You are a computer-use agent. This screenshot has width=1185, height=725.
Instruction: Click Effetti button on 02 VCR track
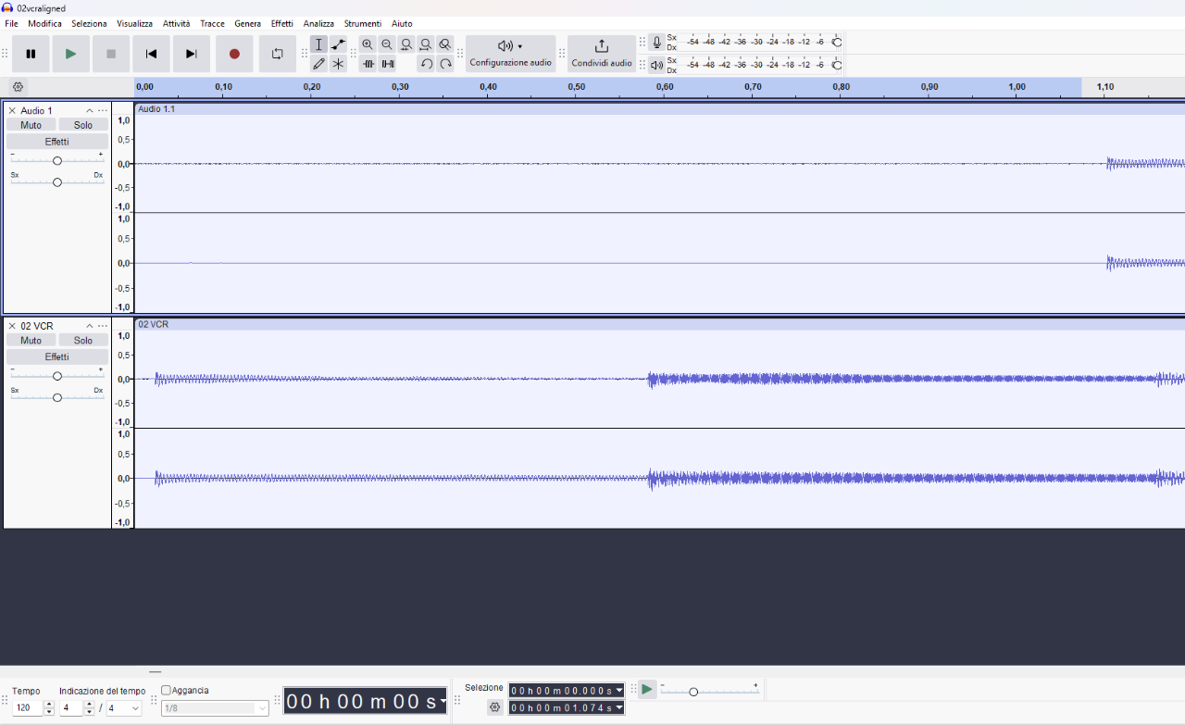coord(57,356)
